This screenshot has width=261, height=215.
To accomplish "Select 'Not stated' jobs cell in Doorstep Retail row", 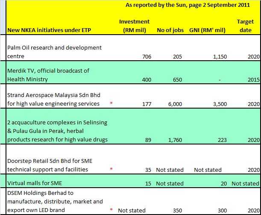I will coord(170,170).
